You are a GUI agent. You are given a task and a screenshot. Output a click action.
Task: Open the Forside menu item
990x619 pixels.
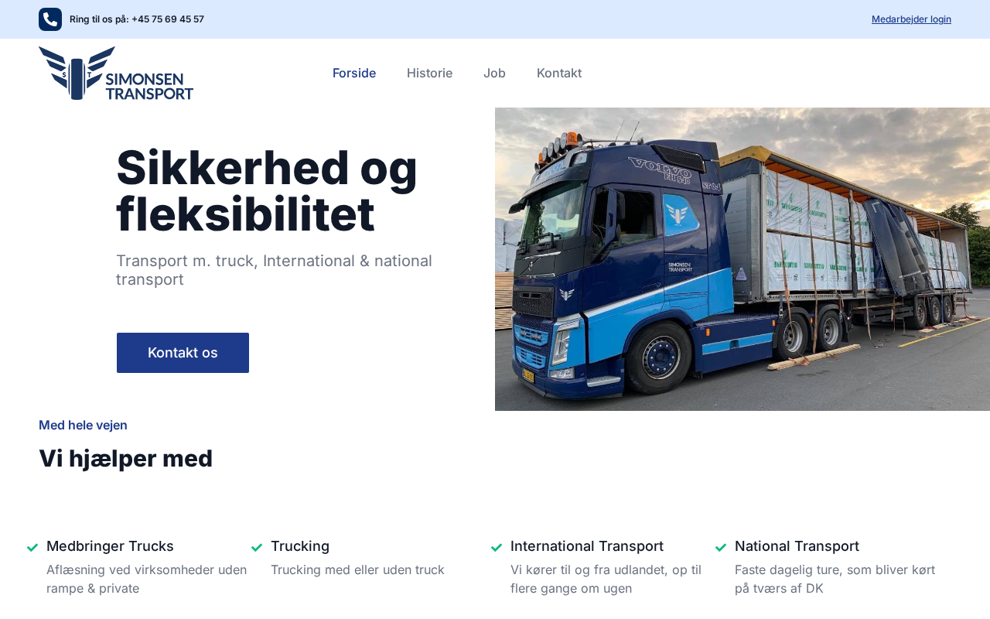[354, 73]
